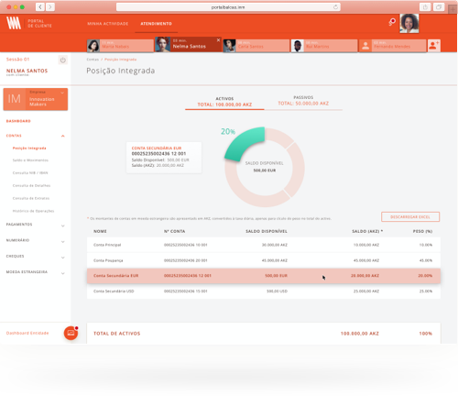
Task: Click the session power off button
Action: coord(63,60)
